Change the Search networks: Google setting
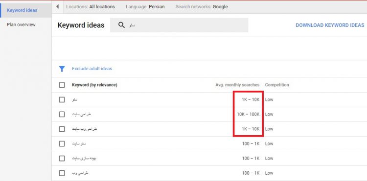This screenshot has height=181, width=367. (202, 7)
